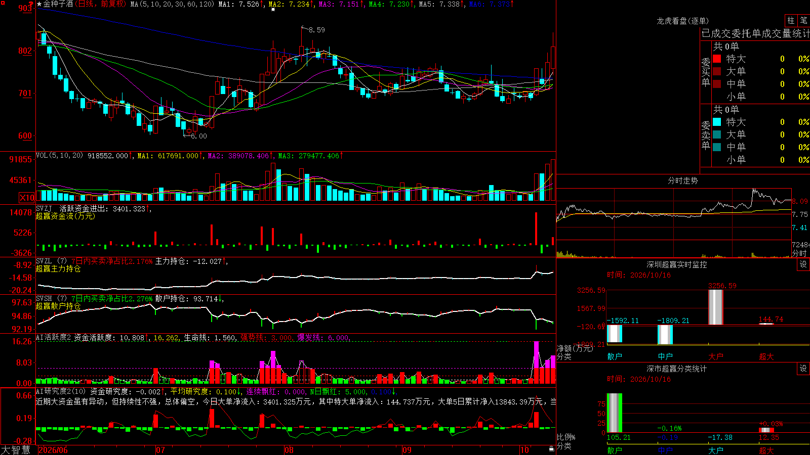
Task: Open 设 settings for 深圳超赢实时监控
Action: (803, 264)
